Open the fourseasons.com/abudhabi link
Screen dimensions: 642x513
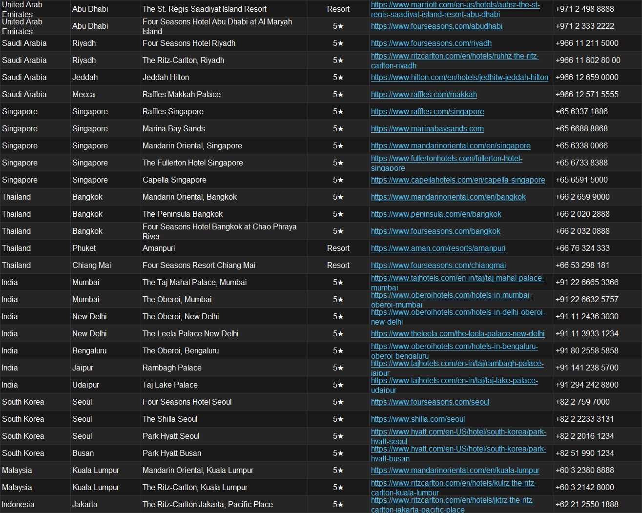[436, 26]
